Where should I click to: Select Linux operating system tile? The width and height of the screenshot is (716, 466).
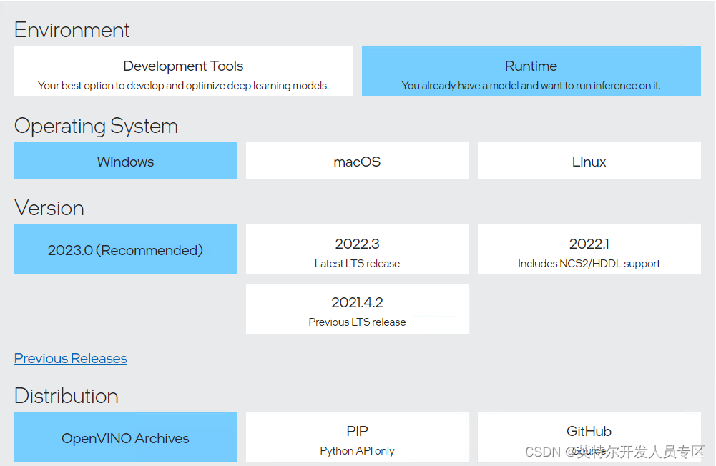coord(589,161)
